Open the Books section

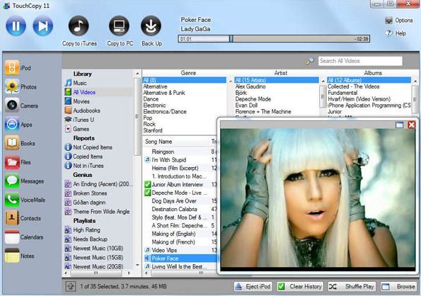(x=20, y=143)
